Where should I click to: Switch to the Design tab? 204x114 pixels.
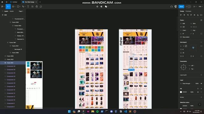point(182,11)
